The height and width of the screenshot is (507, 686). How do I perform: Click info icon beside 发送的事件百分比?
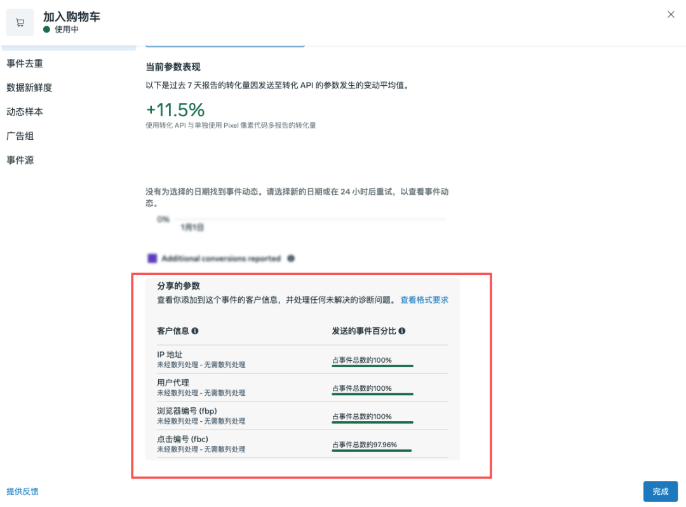pyautogui.click(x=402, y=331)
